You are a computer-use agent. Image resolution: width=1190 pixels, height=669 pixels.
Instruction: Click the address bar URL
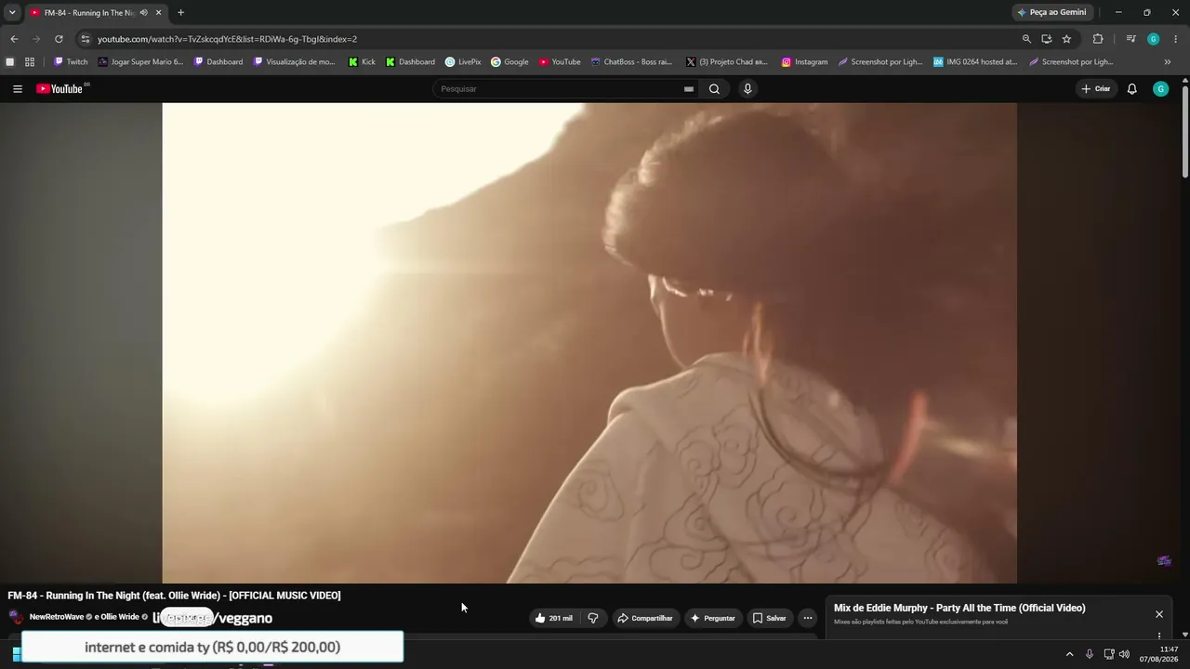(227, 39)
